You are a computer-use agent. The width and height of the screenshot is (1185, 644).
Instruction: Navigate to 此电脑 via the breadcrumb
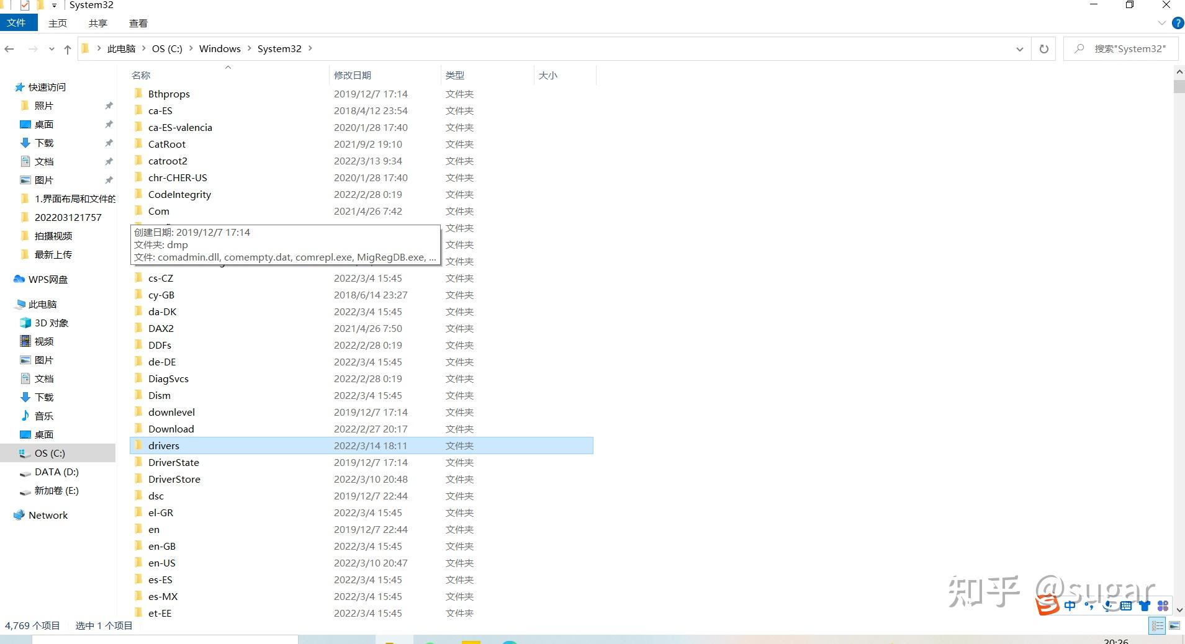click(x=122, y=48)
